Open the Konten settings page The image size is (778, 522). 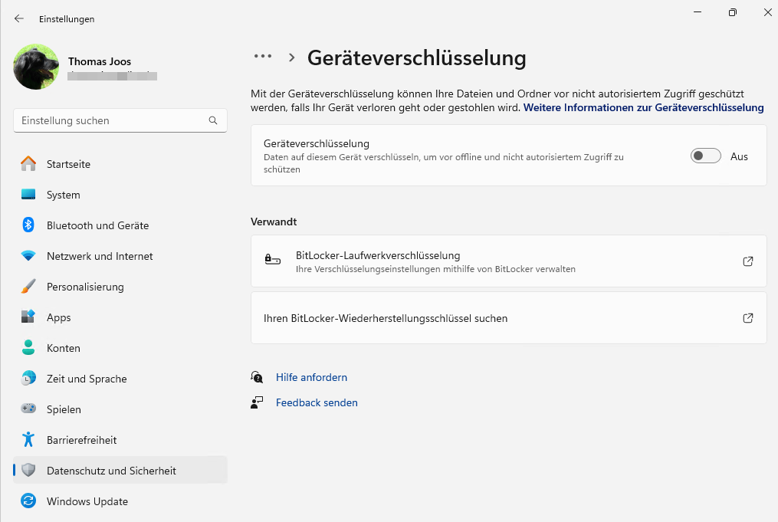(x=63, y=348)
